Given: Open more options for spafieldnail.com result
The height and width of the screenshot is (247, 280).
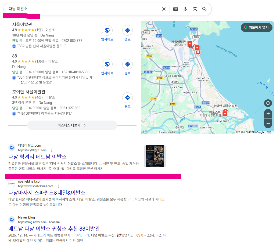Looking at the screenshot, I should tap(58, 186).
